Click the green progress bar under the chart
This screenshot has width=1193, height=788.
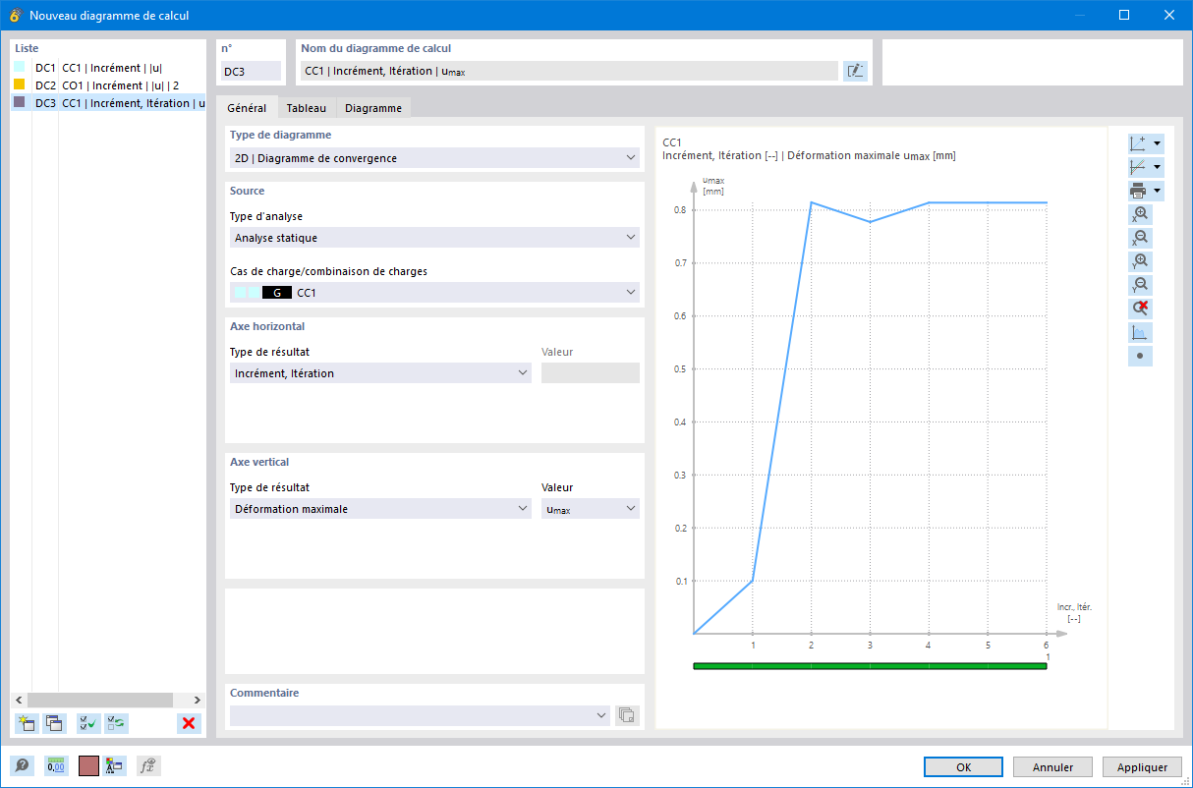(x=870, y=666)
